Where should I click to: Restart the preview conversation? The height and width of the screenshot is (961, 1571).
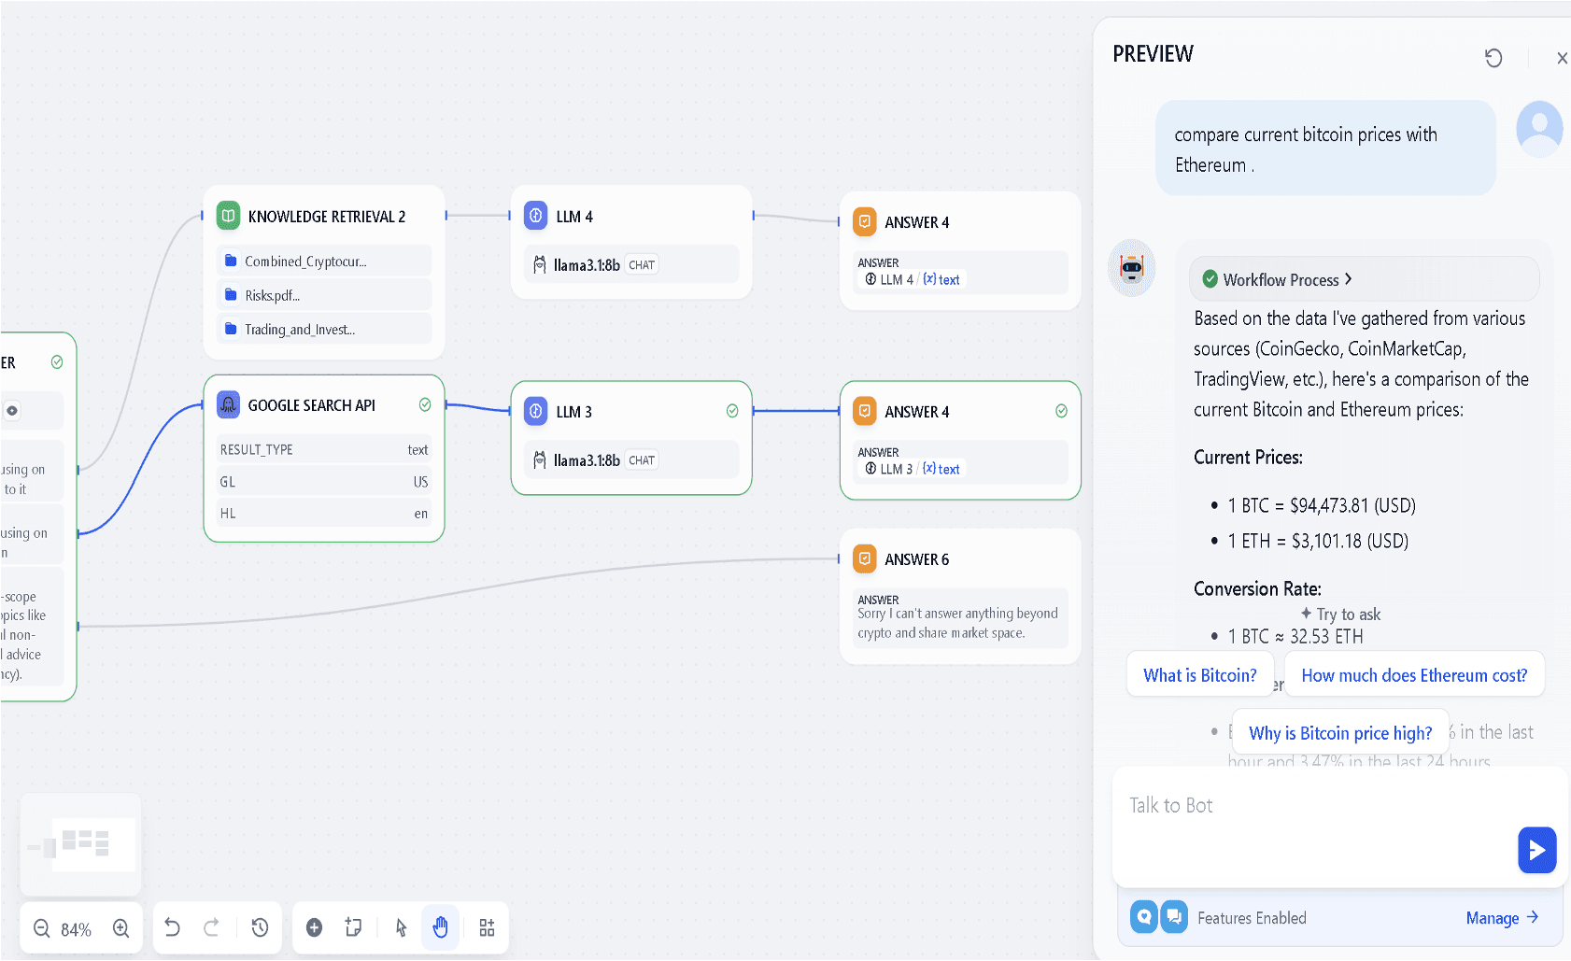click(1493, 58)
